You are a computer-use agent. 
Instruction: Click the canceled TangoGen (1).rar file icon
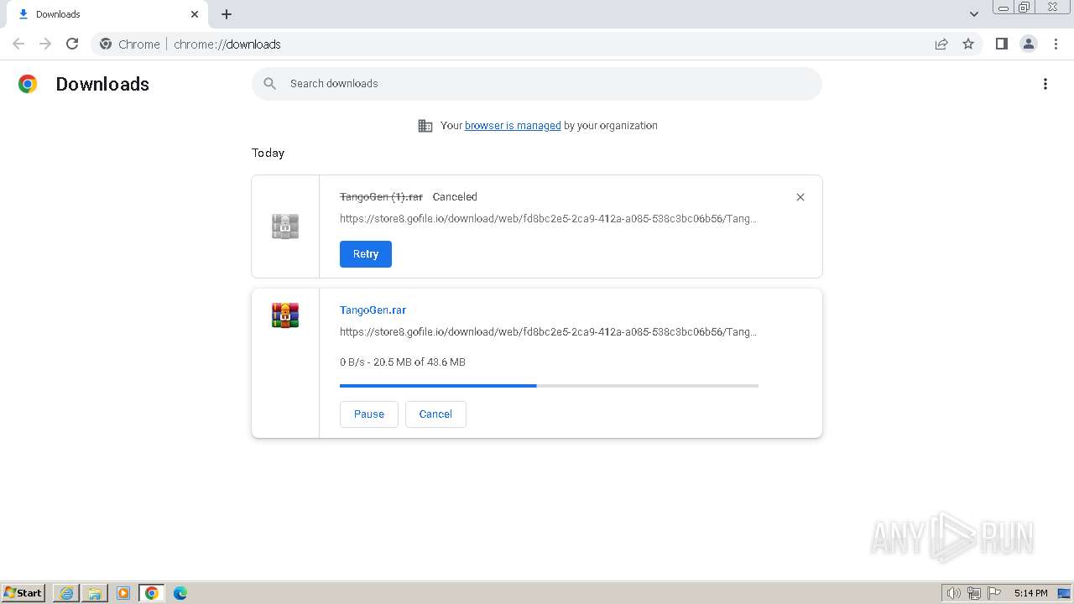coord(285,226)
